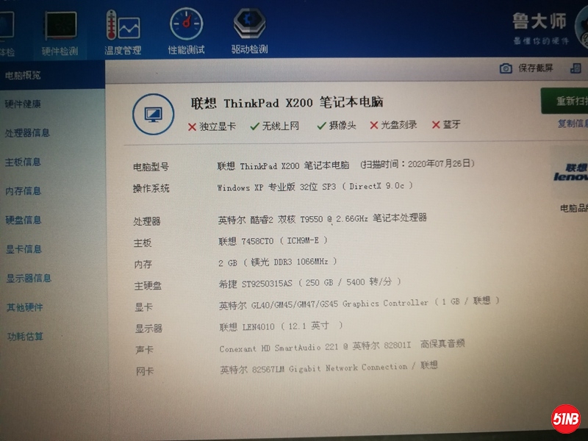Select 硬件健康 in the sidebar
Image resolution: width=588 pixels, height=441 pixels.
point(24,104)
